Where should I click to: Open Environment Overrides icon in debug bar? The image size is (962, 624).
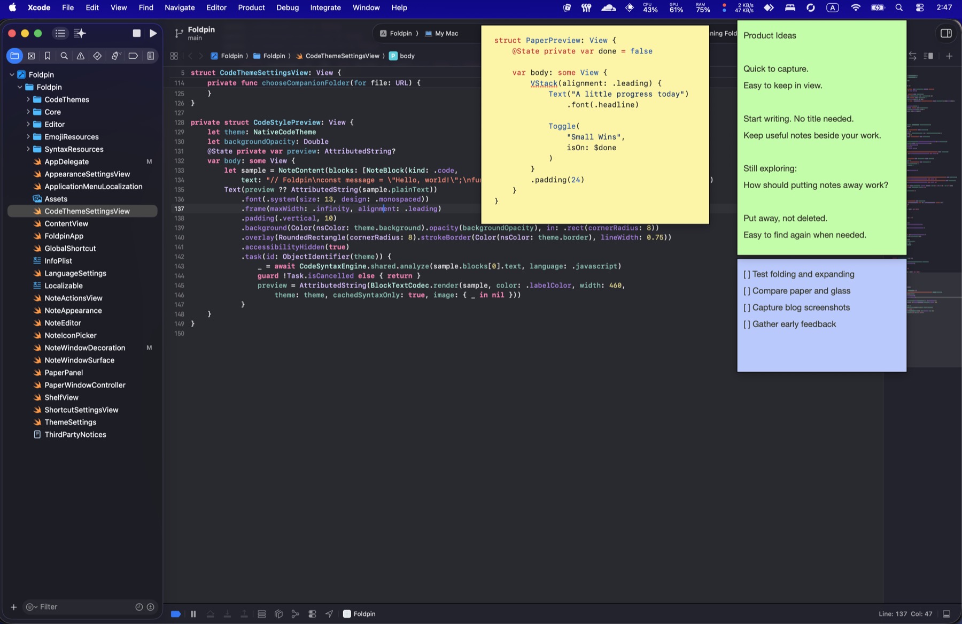[313, 614]
